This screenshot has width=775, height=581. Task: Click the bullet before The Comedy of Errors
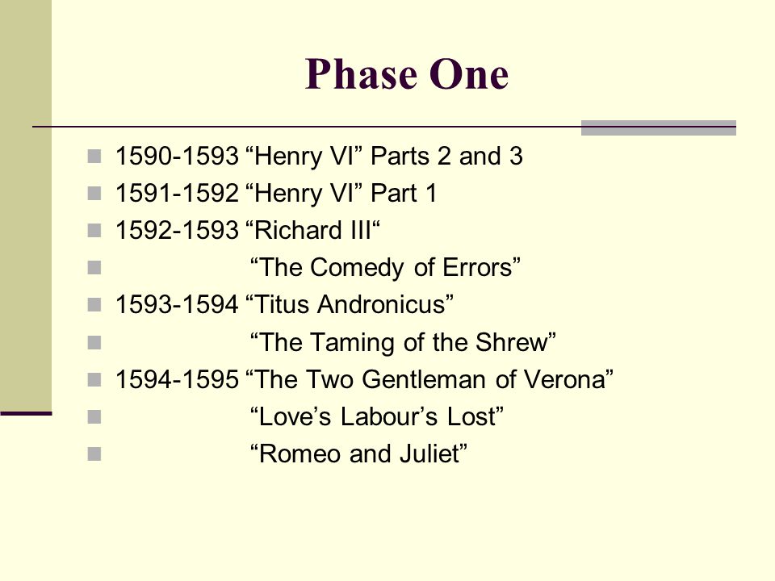(94, 268)
